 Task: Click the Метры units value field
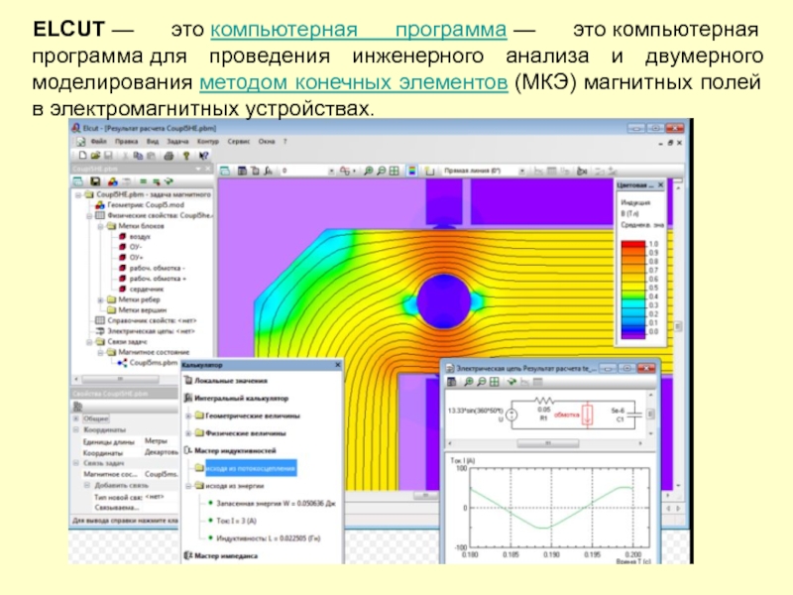(x=161, y=441)
